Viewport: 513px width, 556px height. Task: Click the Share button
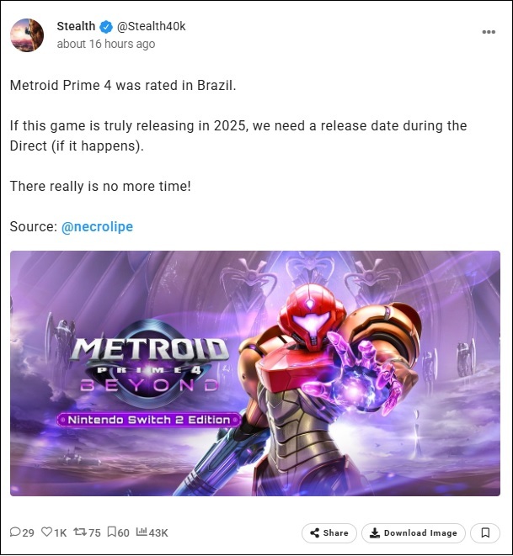329,533
